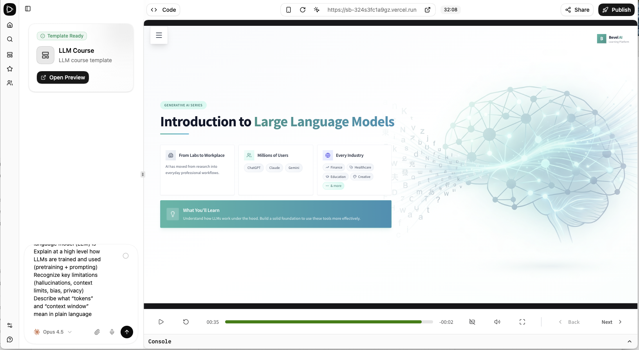Screen dimensions: 639x350
Task: Activate the element selector cursor tool
Action: pos(317,10)
